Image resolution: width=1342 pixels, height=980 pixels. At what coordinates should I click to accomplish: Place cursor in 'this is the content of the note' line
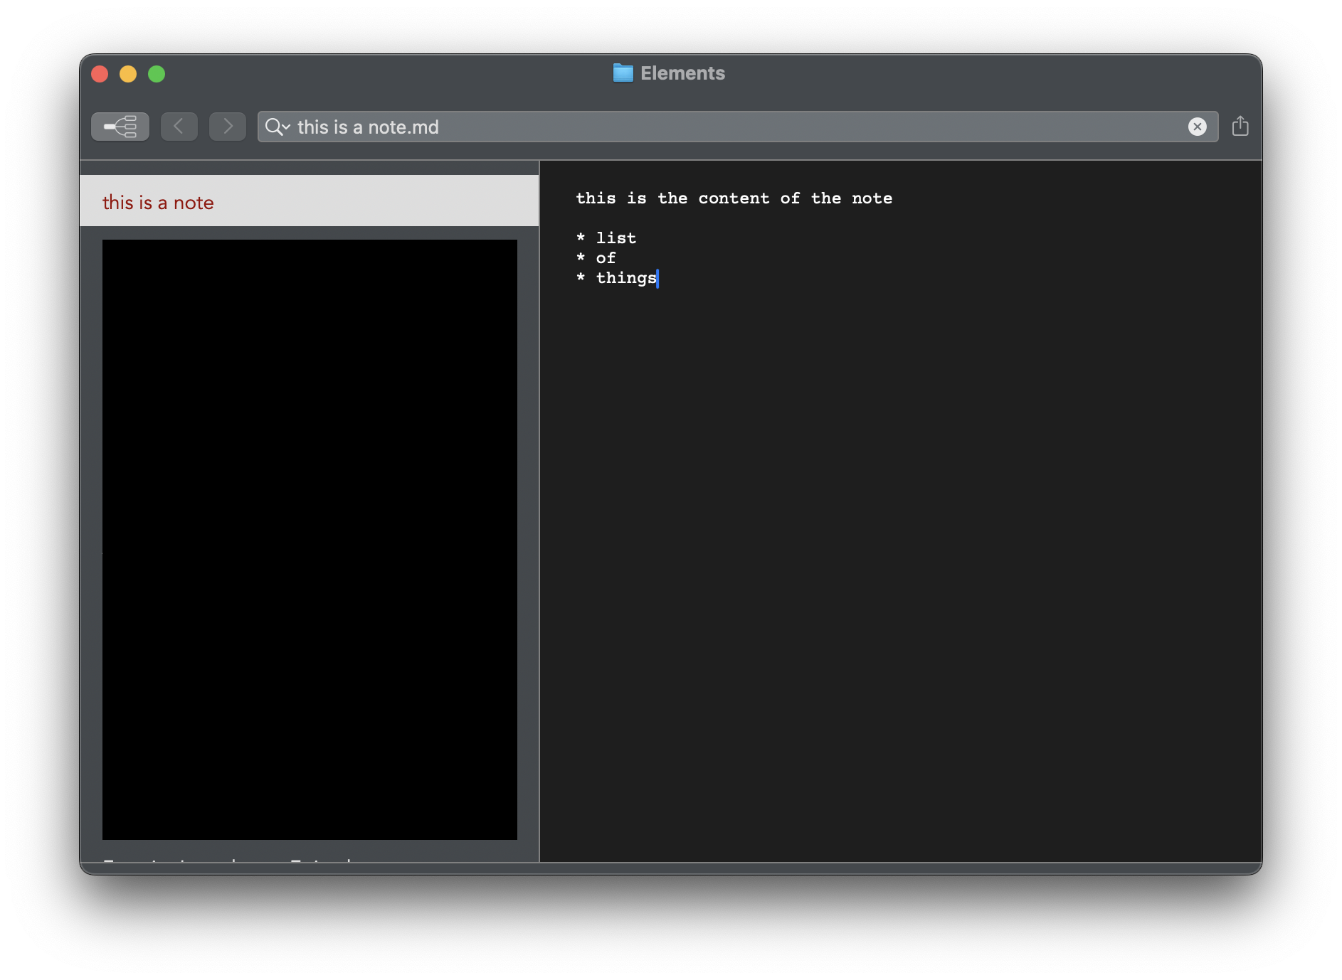pos(734,198)
